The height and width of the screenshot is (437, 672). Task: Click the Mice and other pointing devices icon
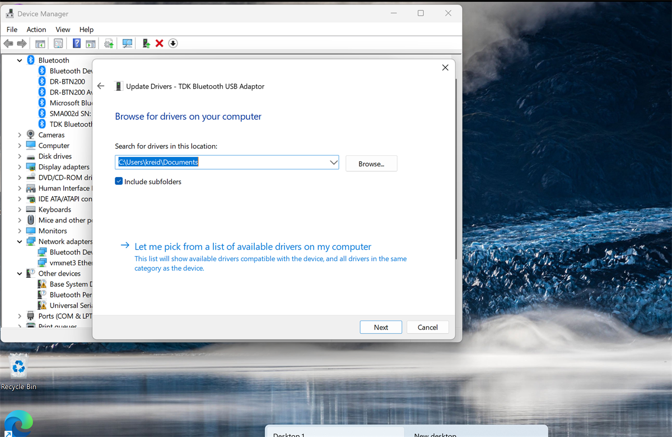(x=31, y=220)
